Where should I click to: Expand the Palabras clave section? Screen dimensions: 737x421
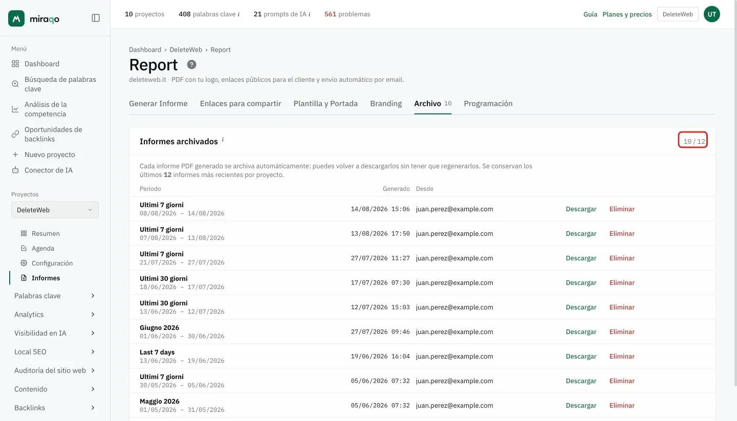click(x=55, y=296)
